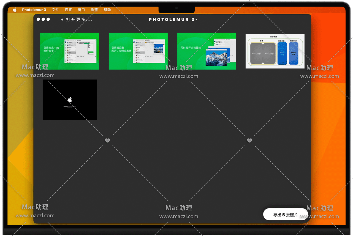Open the black Apple boot screen thumbnail

[70, 100]
